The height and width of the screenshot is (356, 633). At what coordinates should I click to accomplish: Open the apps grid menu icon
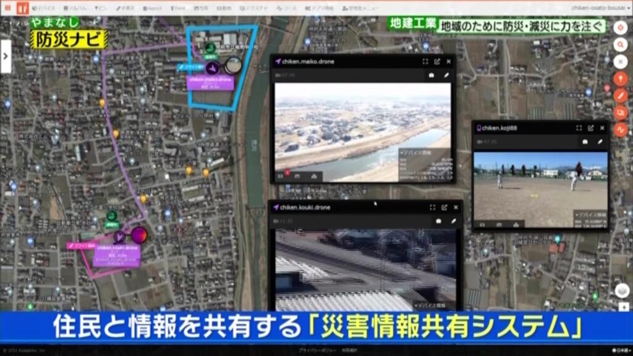coord(7,9)
